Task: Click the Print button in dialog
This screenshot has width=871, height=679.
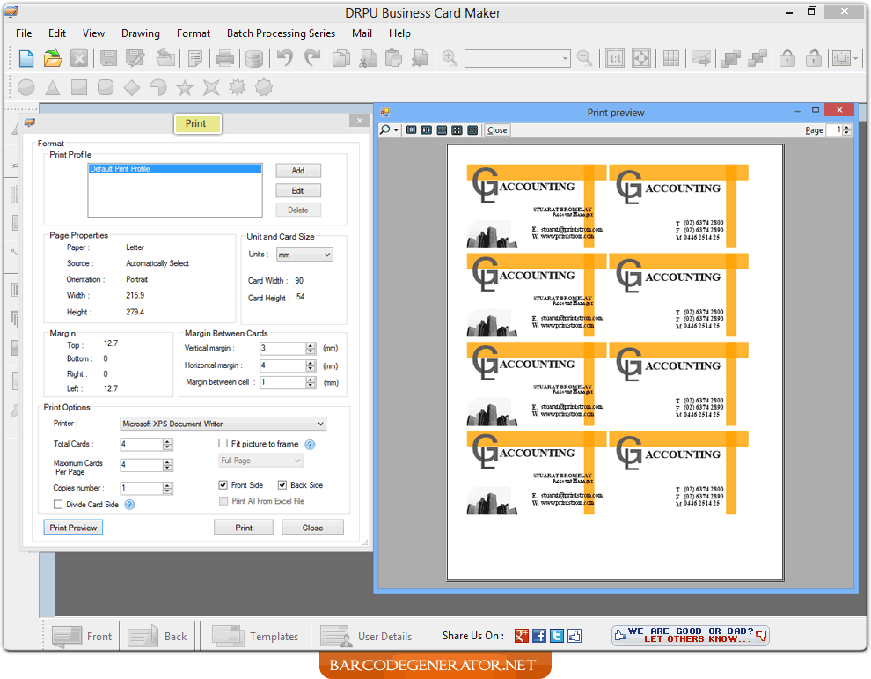Action: [x=244, y=528]
